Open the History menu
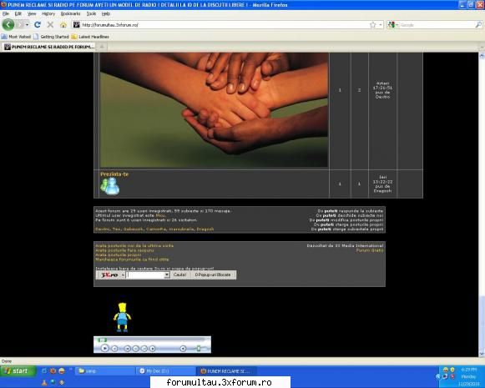The height and width of the screenshot is (388, 485). (48, 13)
